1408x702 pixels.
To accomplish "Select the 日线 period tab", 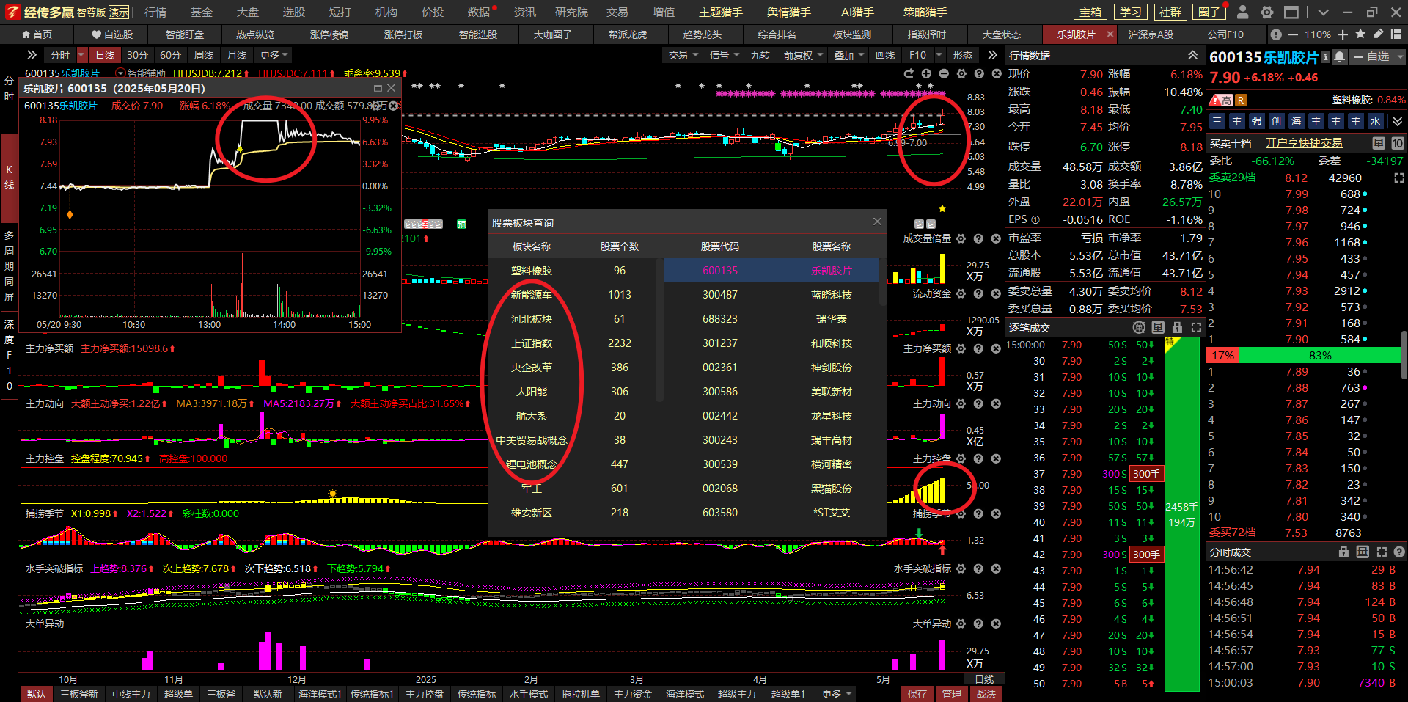I will pyautogui.click(x=105, y=55).
